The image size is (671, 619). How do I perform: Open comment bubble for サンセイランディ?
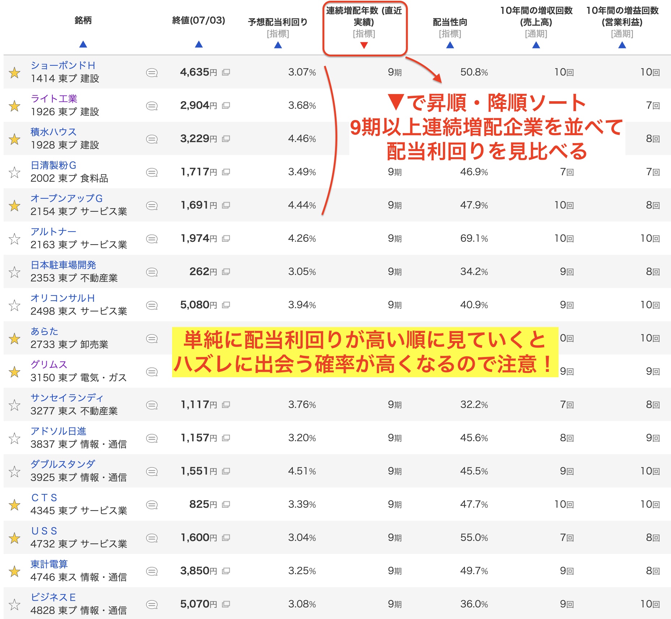[x=152, y=405]
